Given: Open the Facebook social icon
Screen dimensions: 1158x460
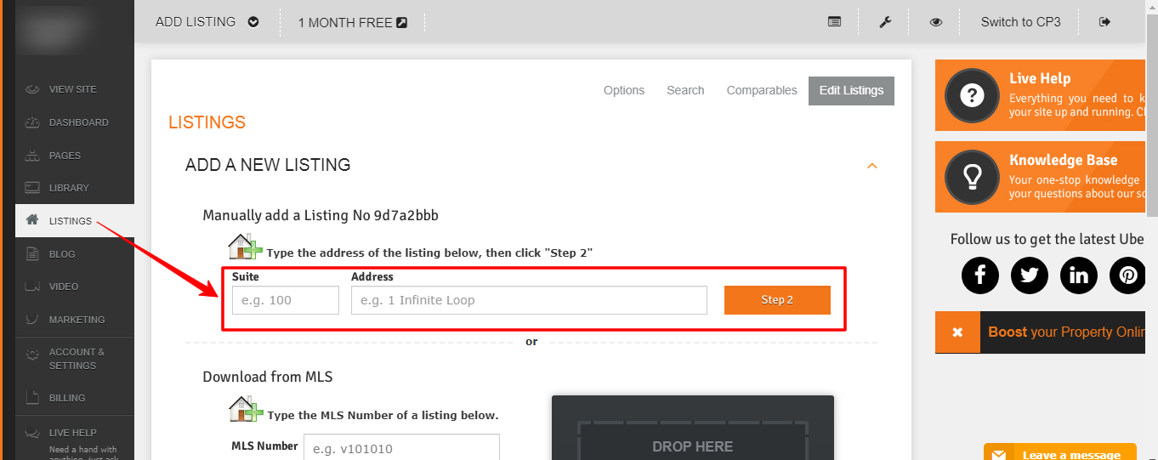Looking at the screenshot, I should click(x=980, y=275).
